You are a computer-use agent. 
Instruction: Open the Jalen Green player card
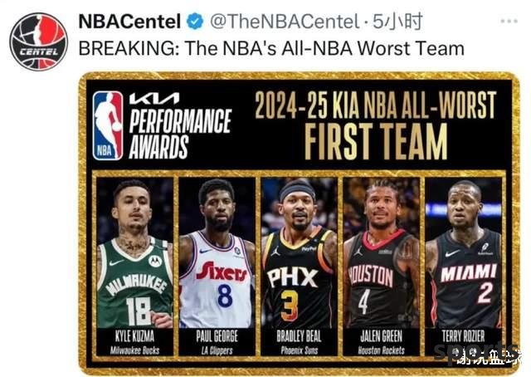pos(382,267)
